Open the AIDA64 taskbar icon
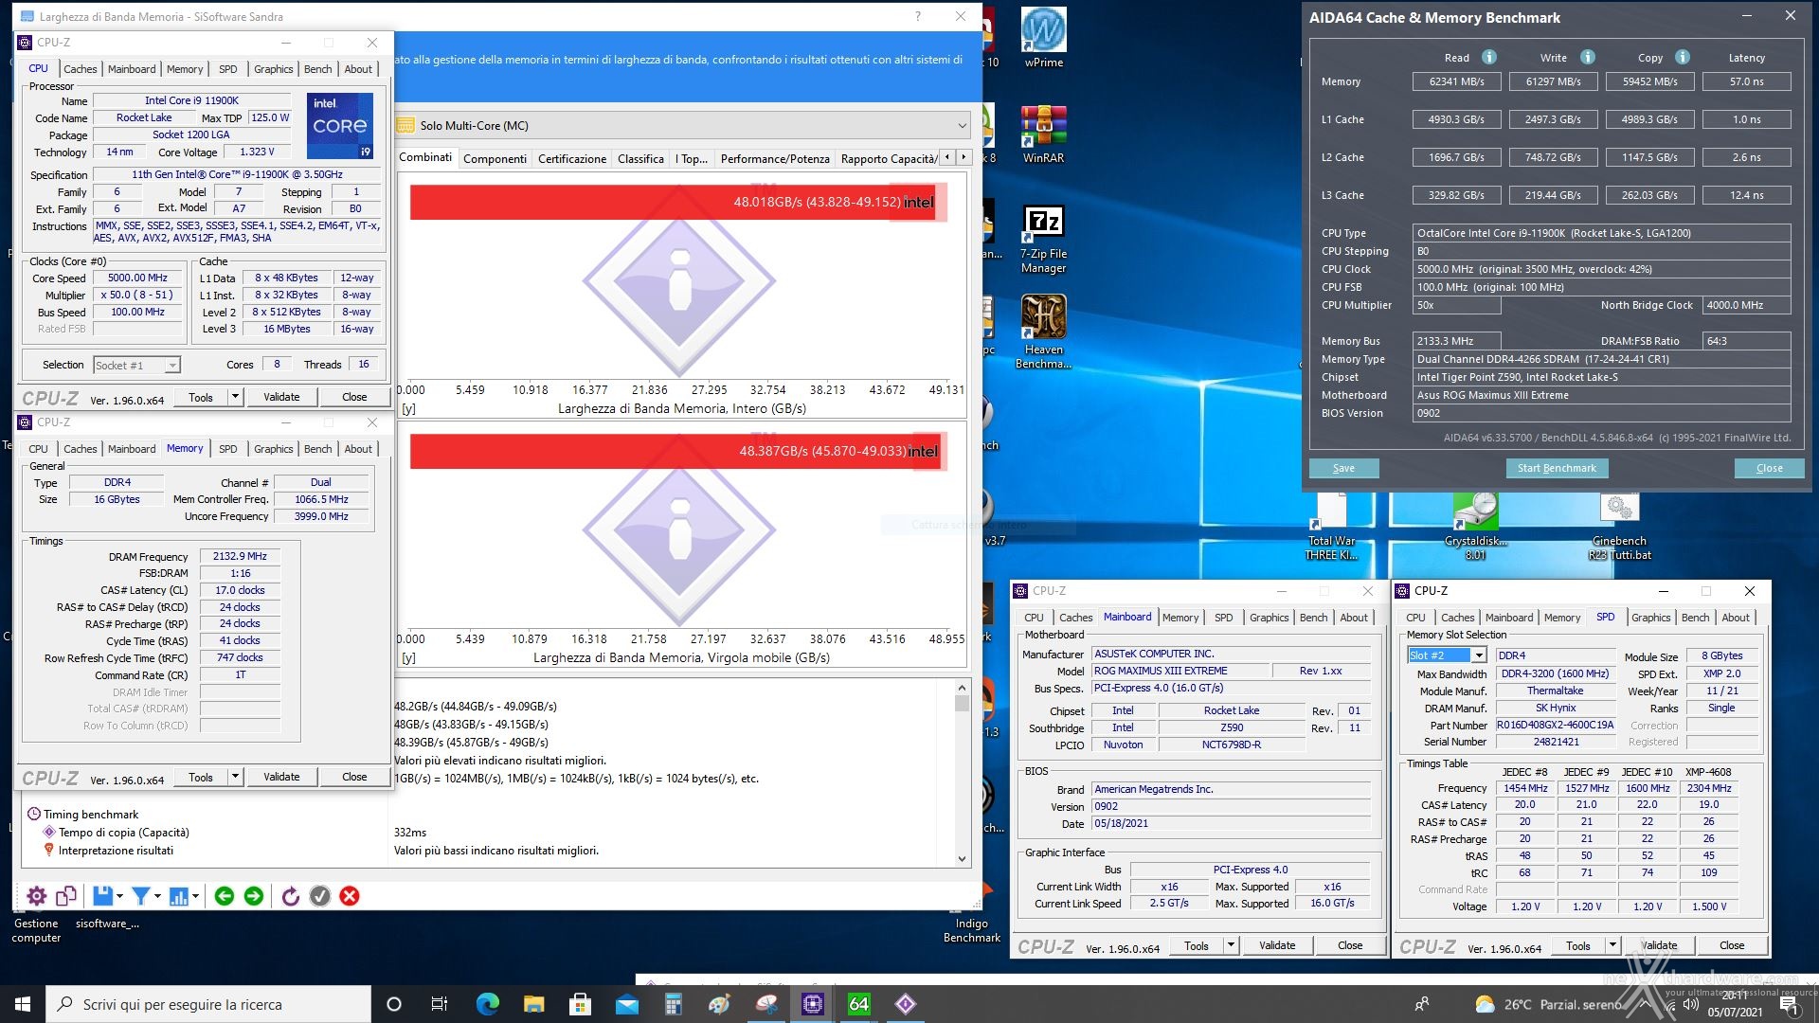Screen dimensions: 1819x1023 pos(858,1004)
